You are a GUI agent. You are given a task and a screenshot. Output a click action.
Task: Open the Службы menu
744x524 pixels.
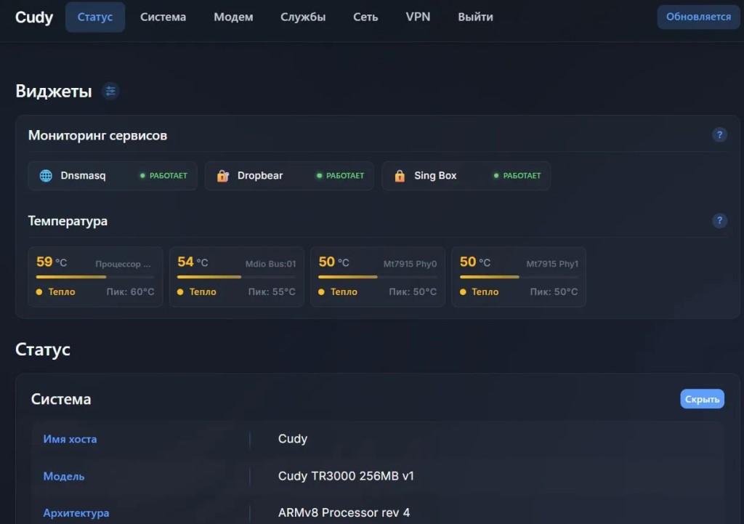pos(303,17)
